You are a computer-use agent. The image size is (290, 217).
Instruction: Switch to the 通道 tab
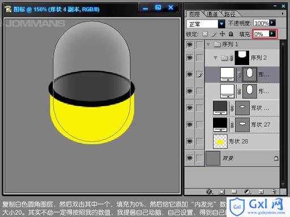click(212, 14)
